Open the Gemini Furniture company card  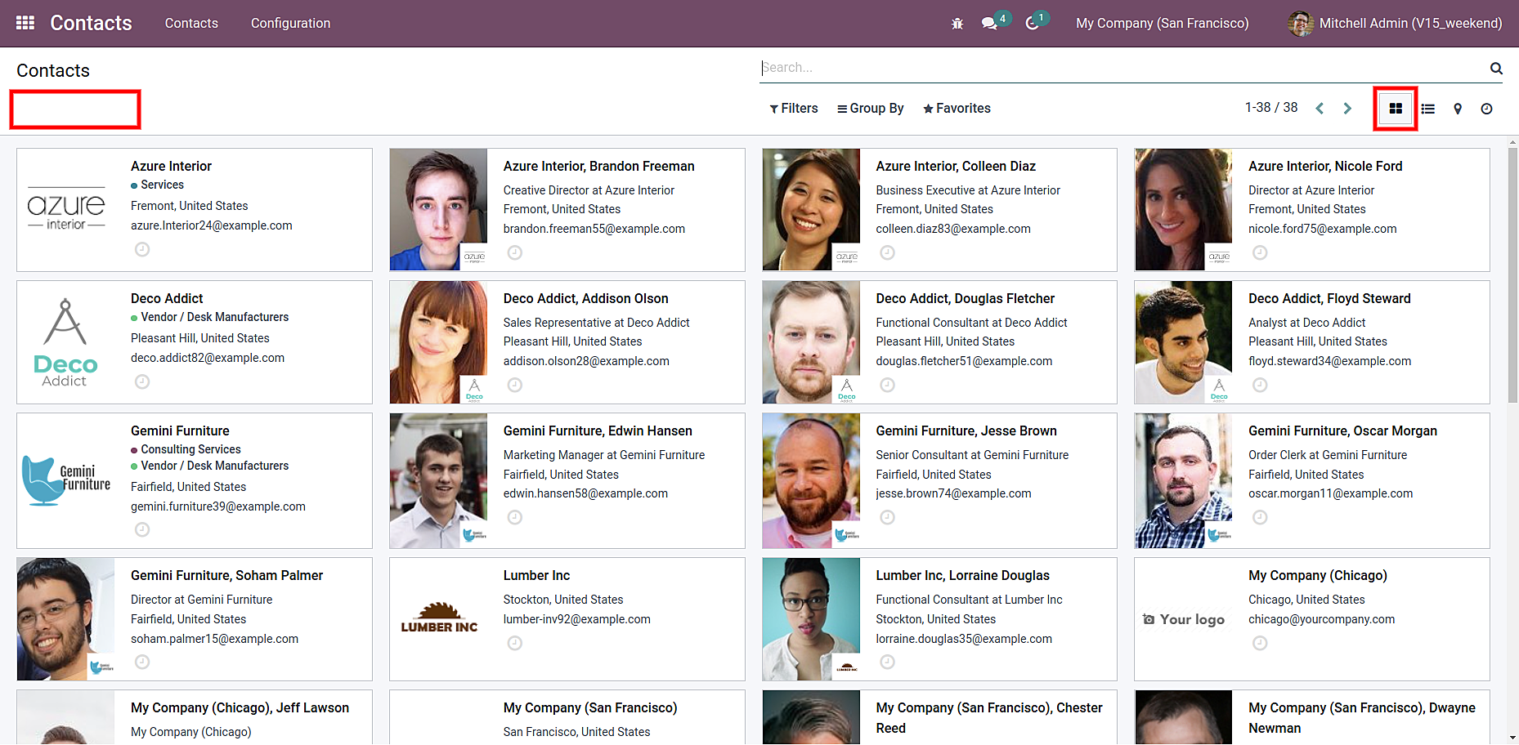(195, 480)
